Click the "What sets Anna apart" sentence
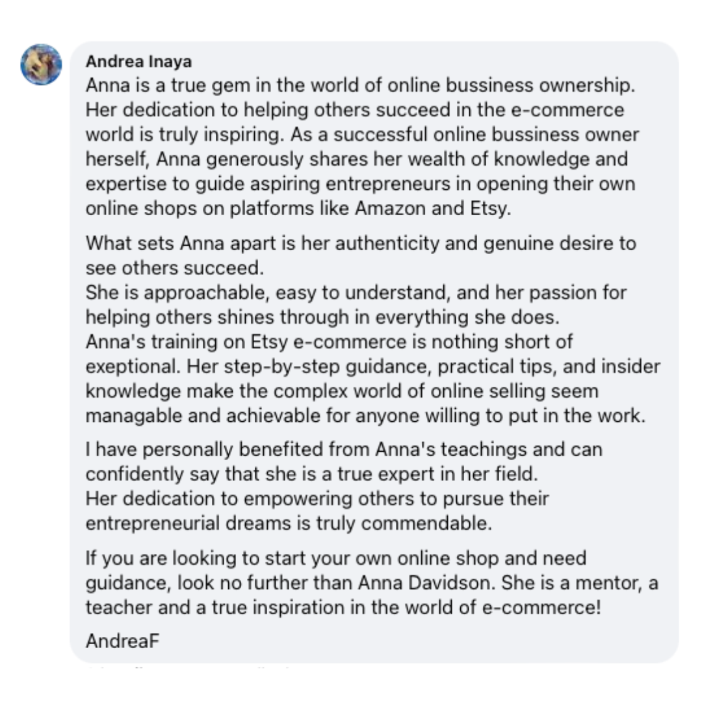 [x=361, y=255]
